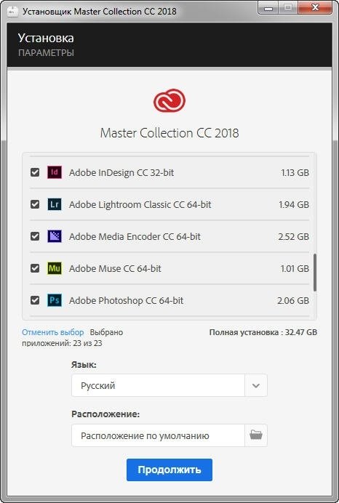Expand the language dropdown arrow
The image size is (339, 503).
tap(256, 385)
